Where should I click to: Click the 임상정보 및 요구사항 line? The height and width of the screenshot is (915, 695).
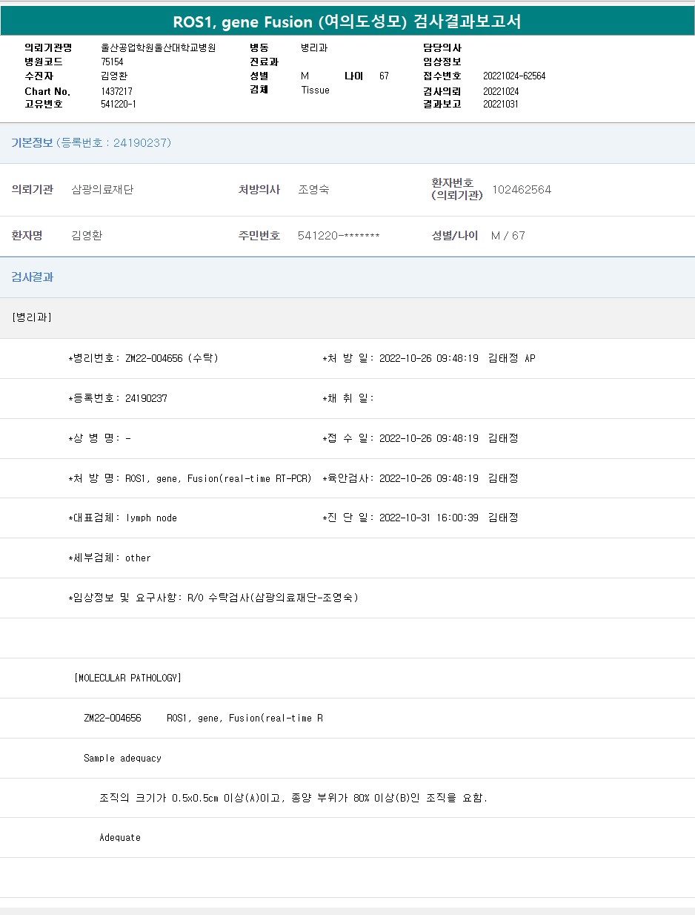click(x=213, y=598)
